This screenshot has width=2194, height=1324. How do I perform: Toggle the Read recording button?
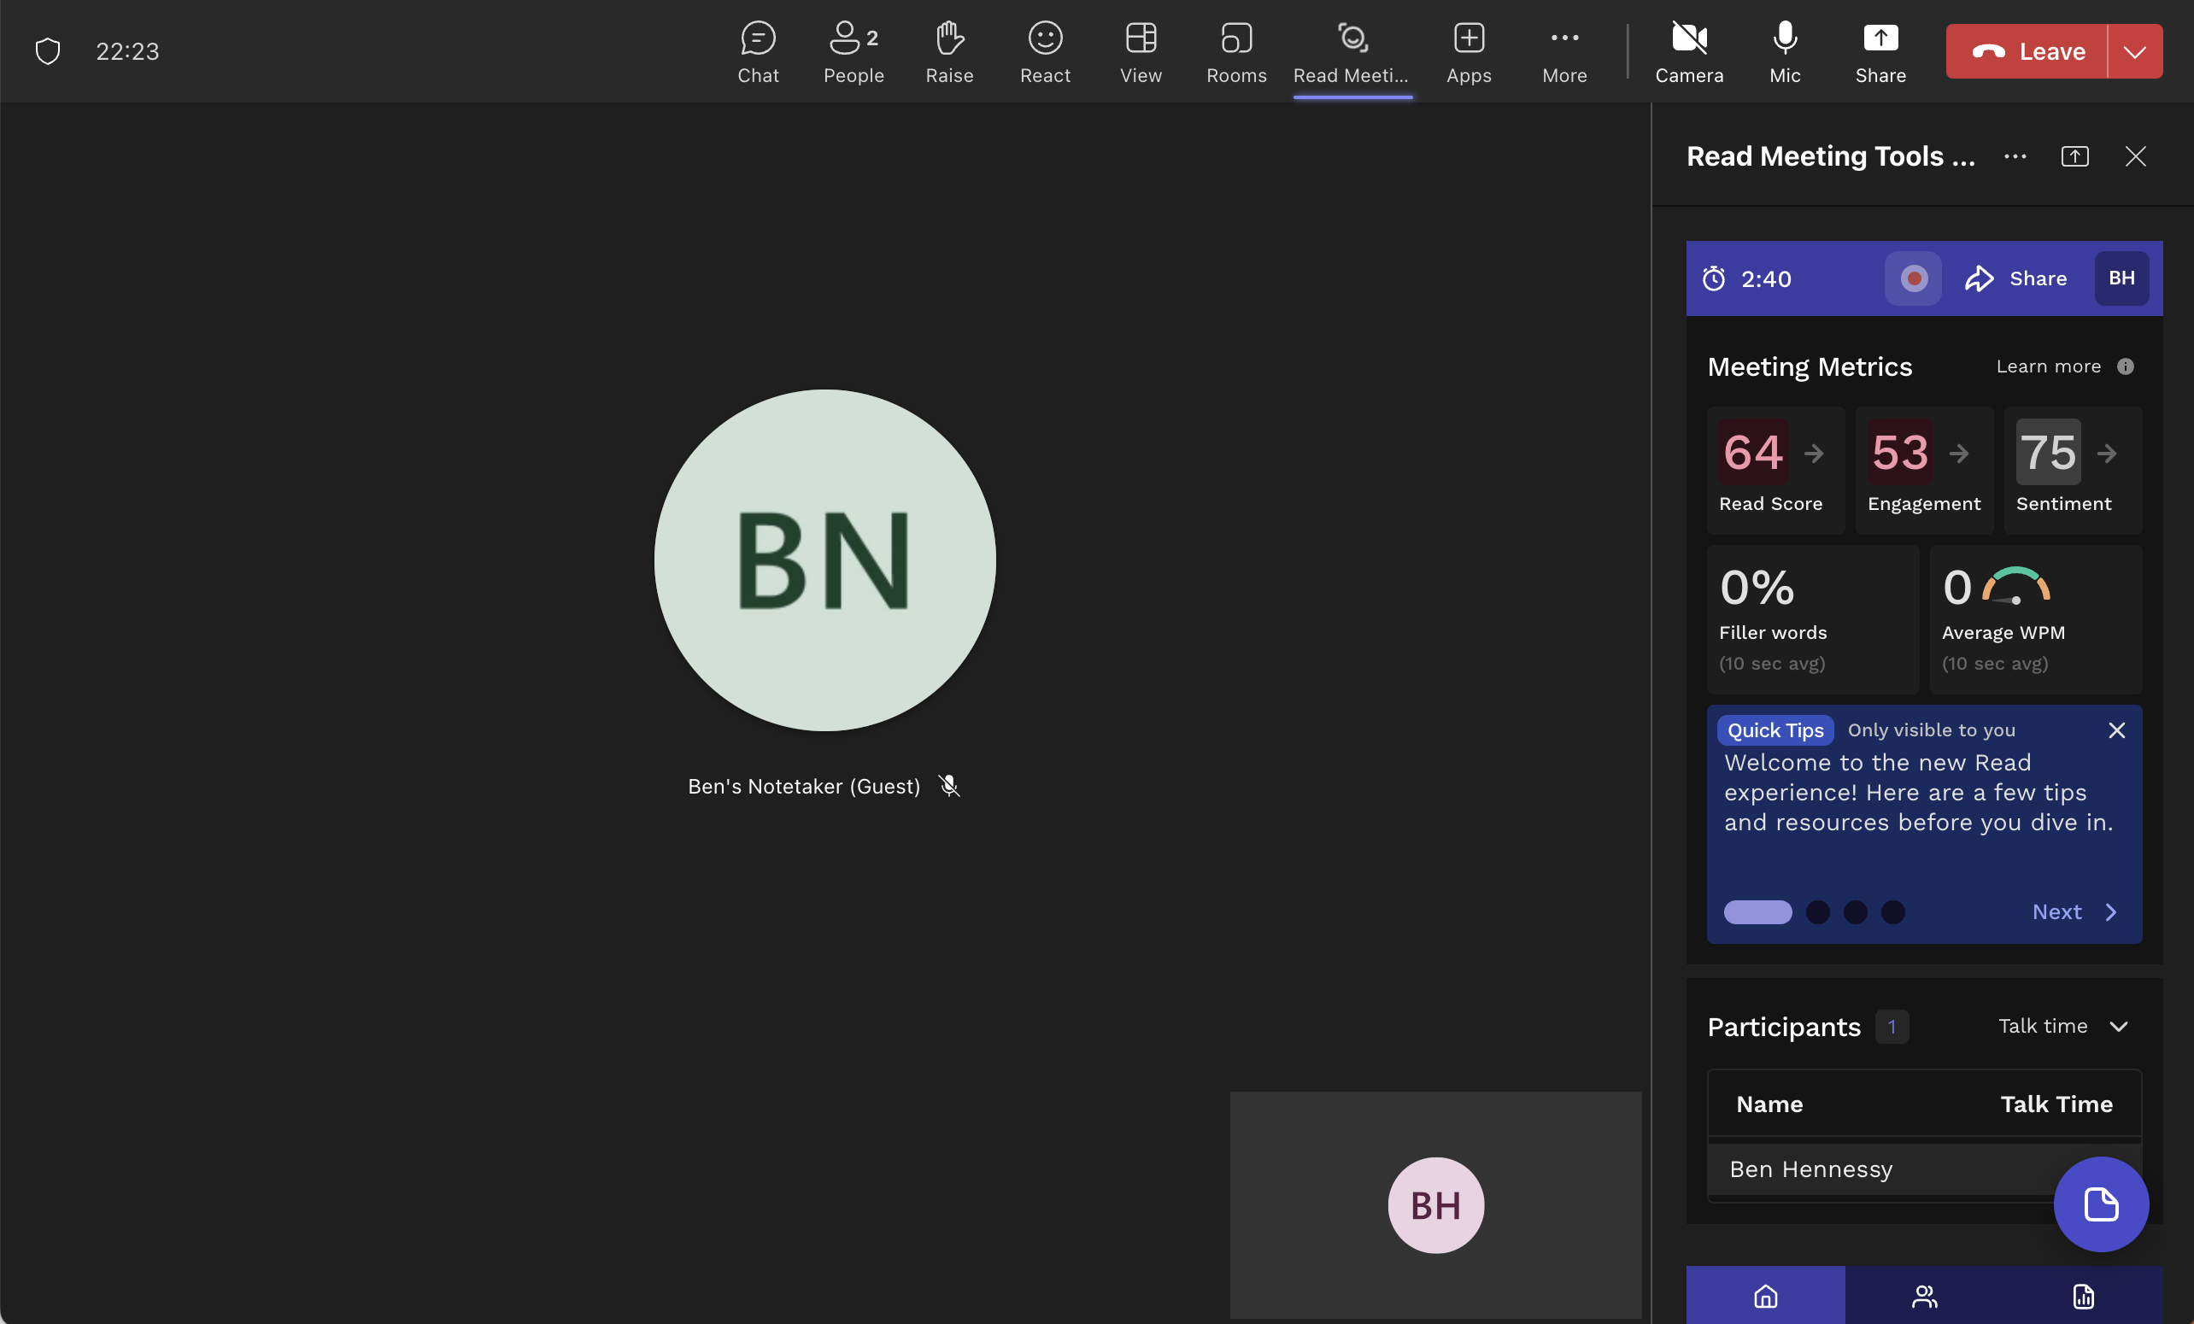[1913, 278]
